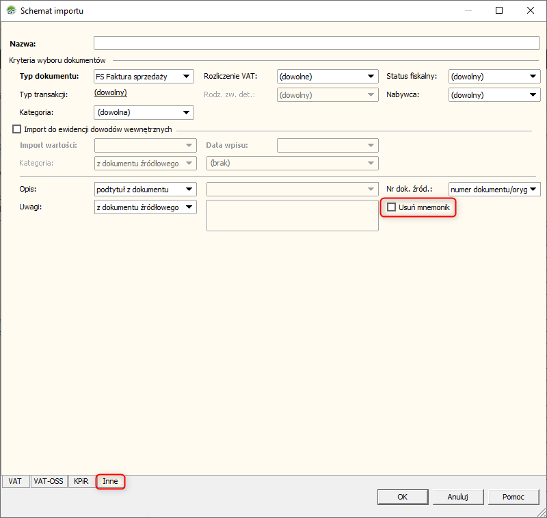Click the Kategoria z dokumentu źródłowego combo
This screenshot has height=518, width=547.
click(x=146, y=164)
